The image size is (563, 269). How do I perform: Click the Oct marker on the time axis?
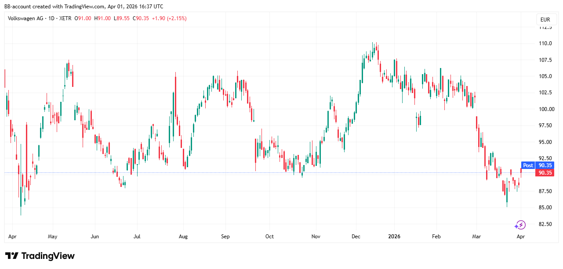click(x=269, y=237)
